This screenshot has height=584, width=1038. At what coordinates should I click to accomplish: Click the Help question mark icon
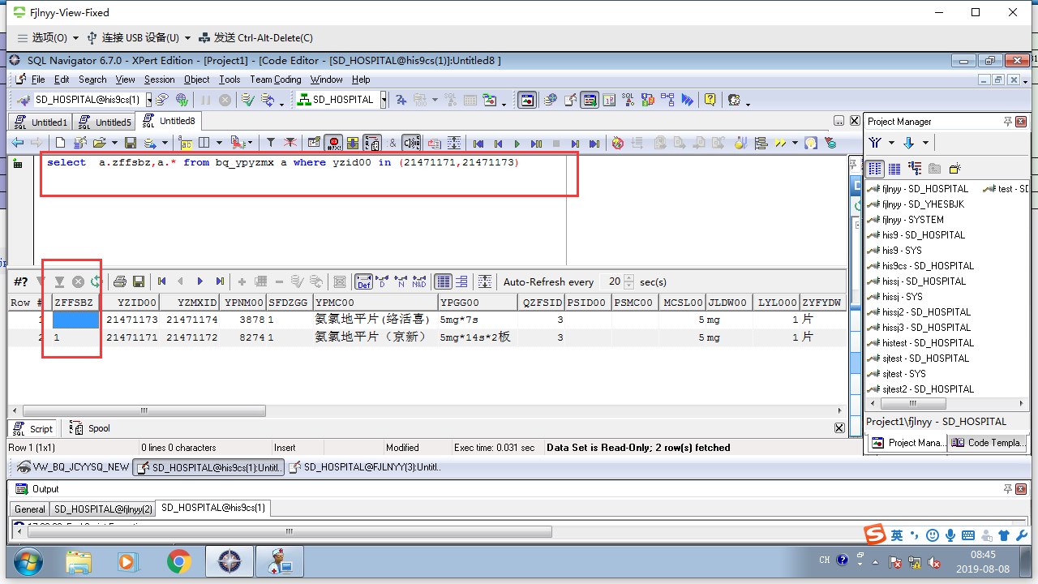710,100
